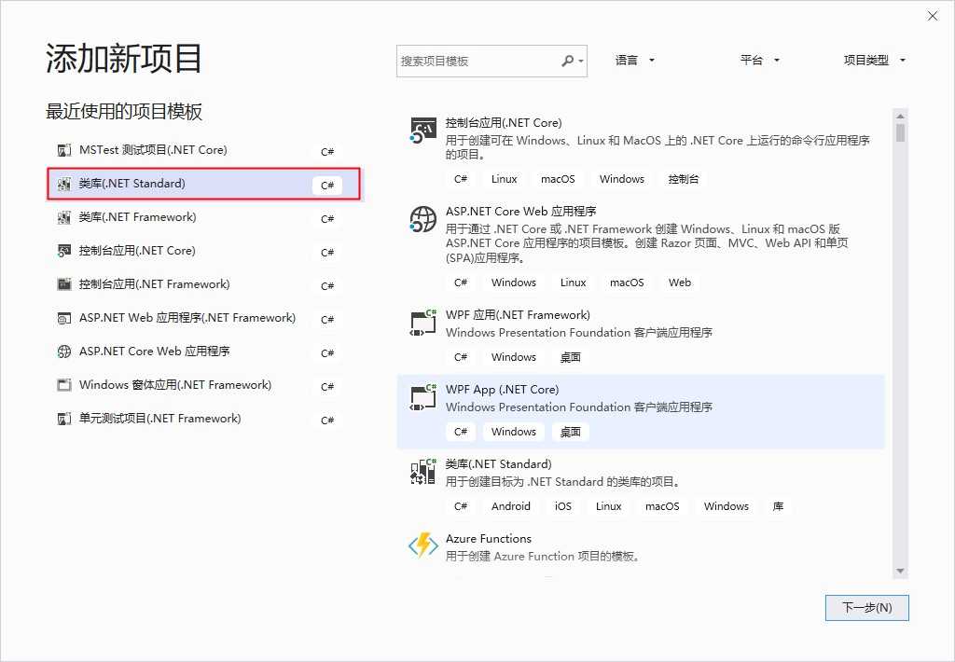Click the C# tag beside 单元测试项目(.NET Framework)

coord(327,421)
